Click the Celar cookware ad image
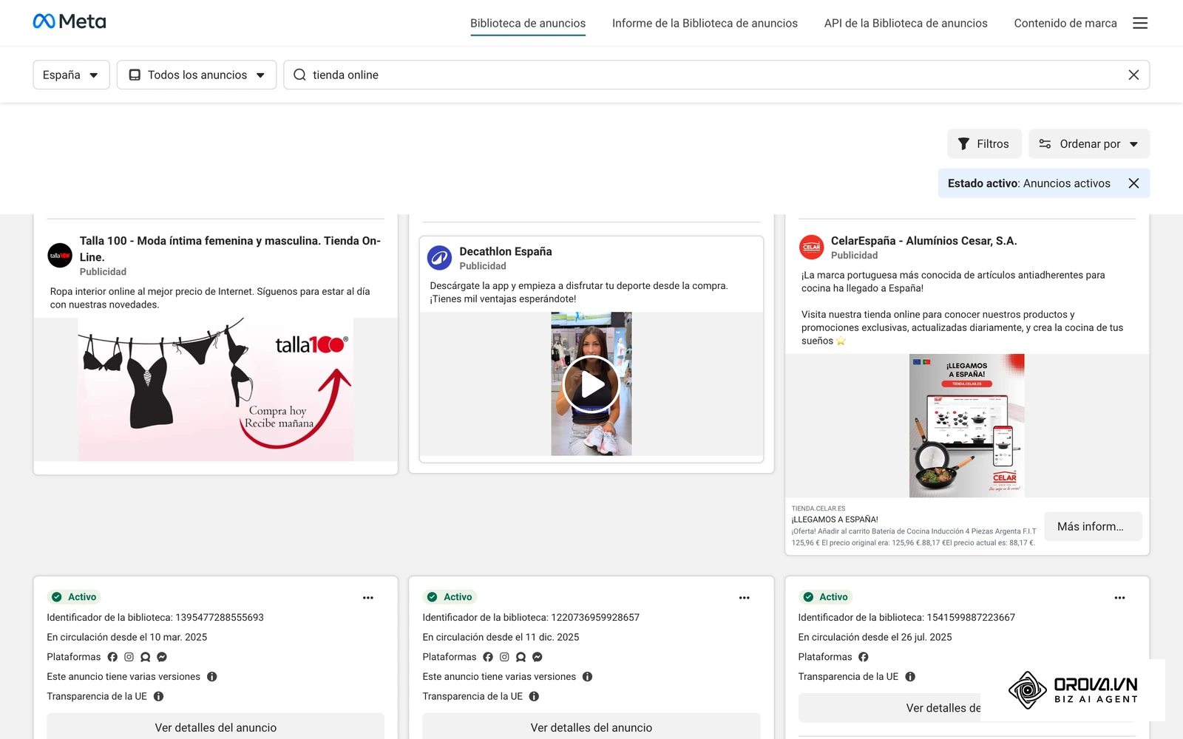Image resolution: width=1183 pixels, height=739 pixels. 966,426
